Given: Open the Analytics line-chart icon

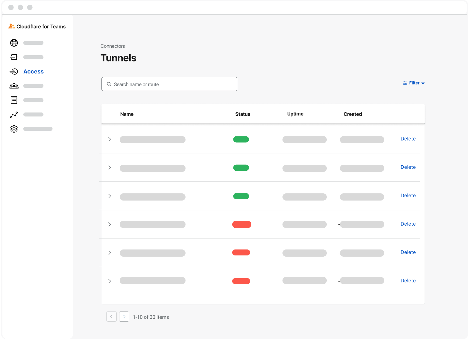Looking at the screenshot, I should (14, 114).
